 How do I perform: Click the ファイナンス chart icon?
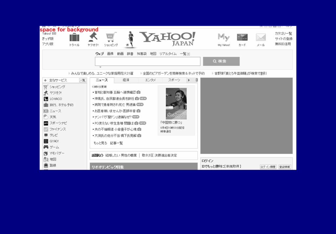pos(46,129)
